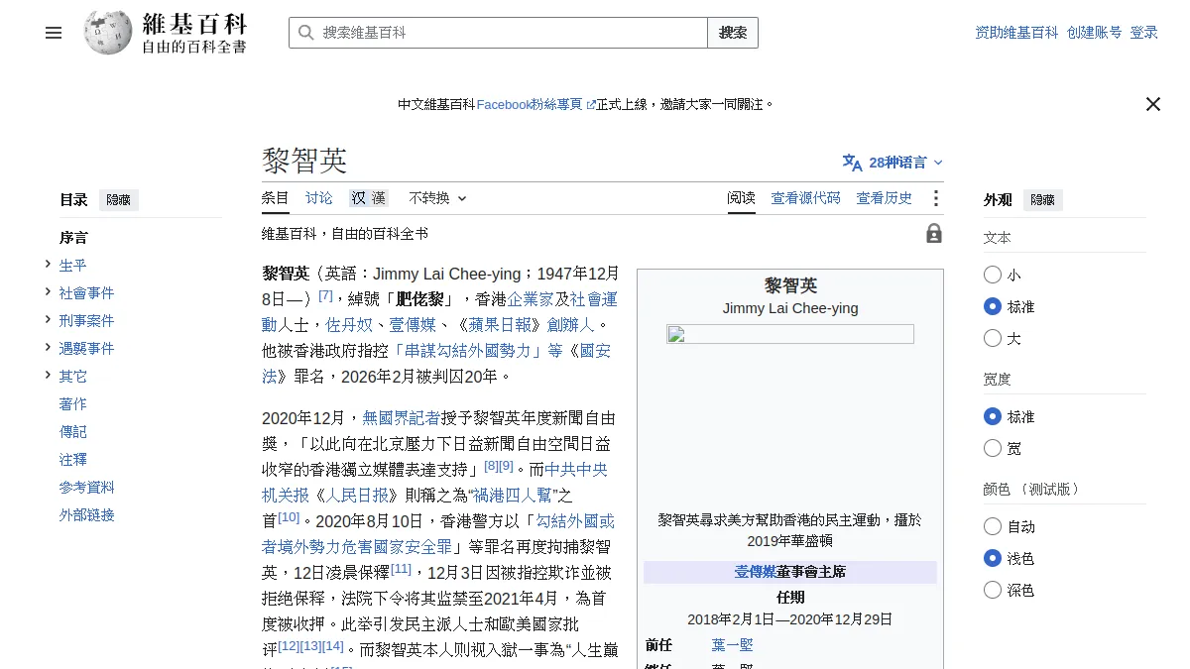
Task: Open the 無國界記者 article link
Action: pos(401,417)
